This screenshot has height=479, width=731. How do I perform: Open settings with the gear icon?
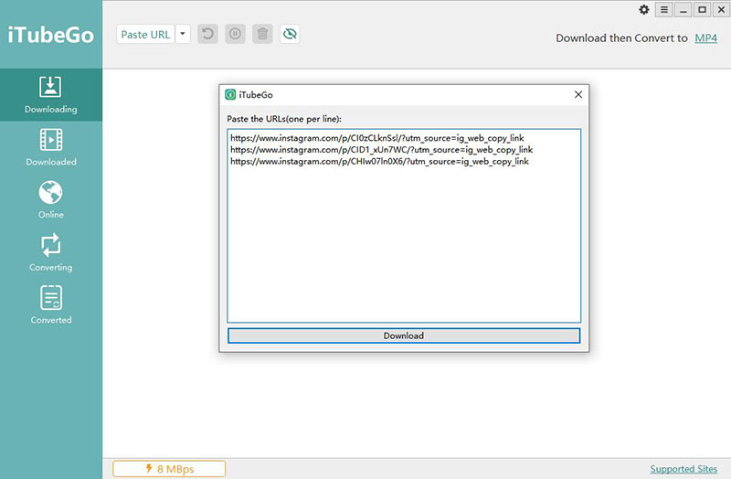point(644,10)
